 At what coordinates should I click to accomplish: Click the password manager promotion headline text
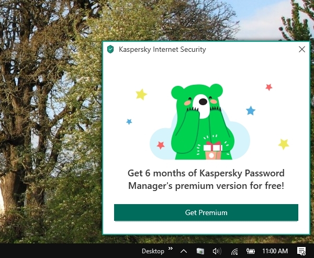206,180
